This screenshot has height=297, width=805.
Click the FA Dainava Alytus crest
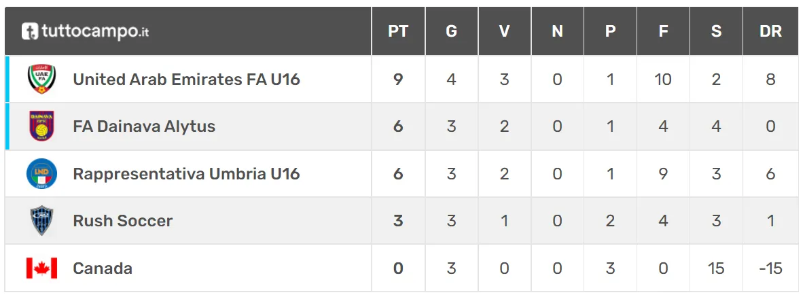[x=41, y=126]
